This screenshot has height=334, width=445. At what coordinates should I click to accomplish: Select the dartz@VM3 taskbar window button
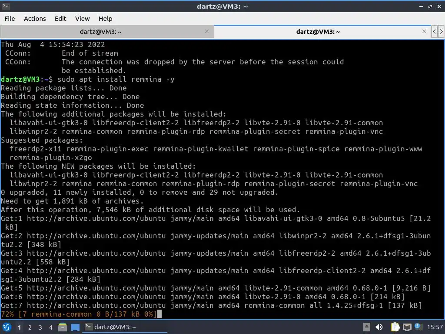point(125,327)
